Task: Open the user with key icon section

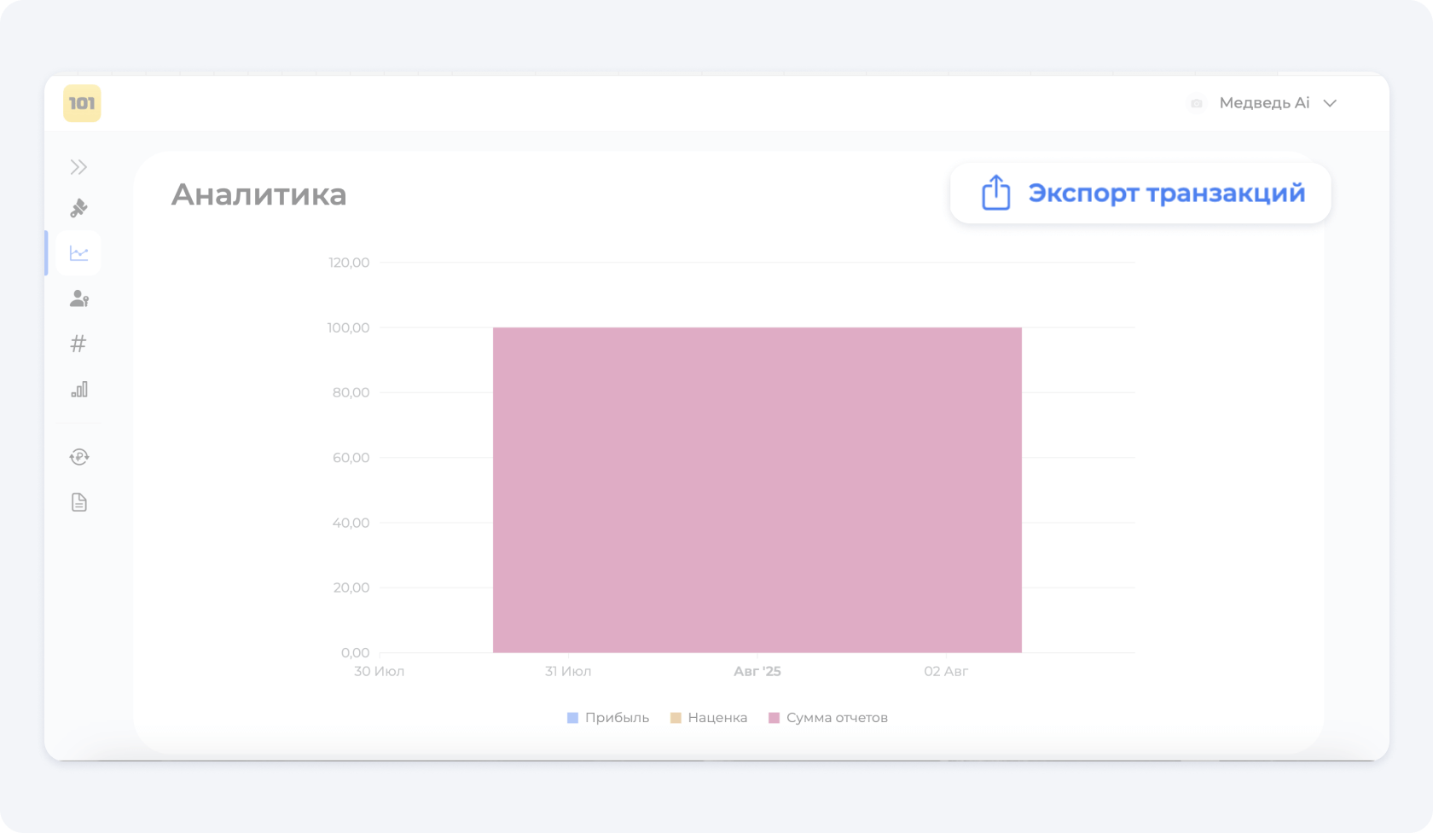Action: [x=78, y=298]
